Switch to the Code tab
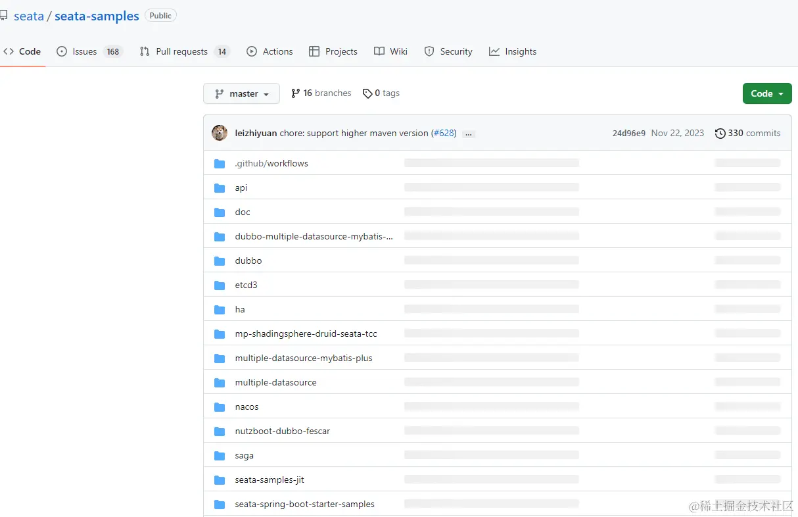The width and height of the screenshot is (798, 517). tap(22, 51)
